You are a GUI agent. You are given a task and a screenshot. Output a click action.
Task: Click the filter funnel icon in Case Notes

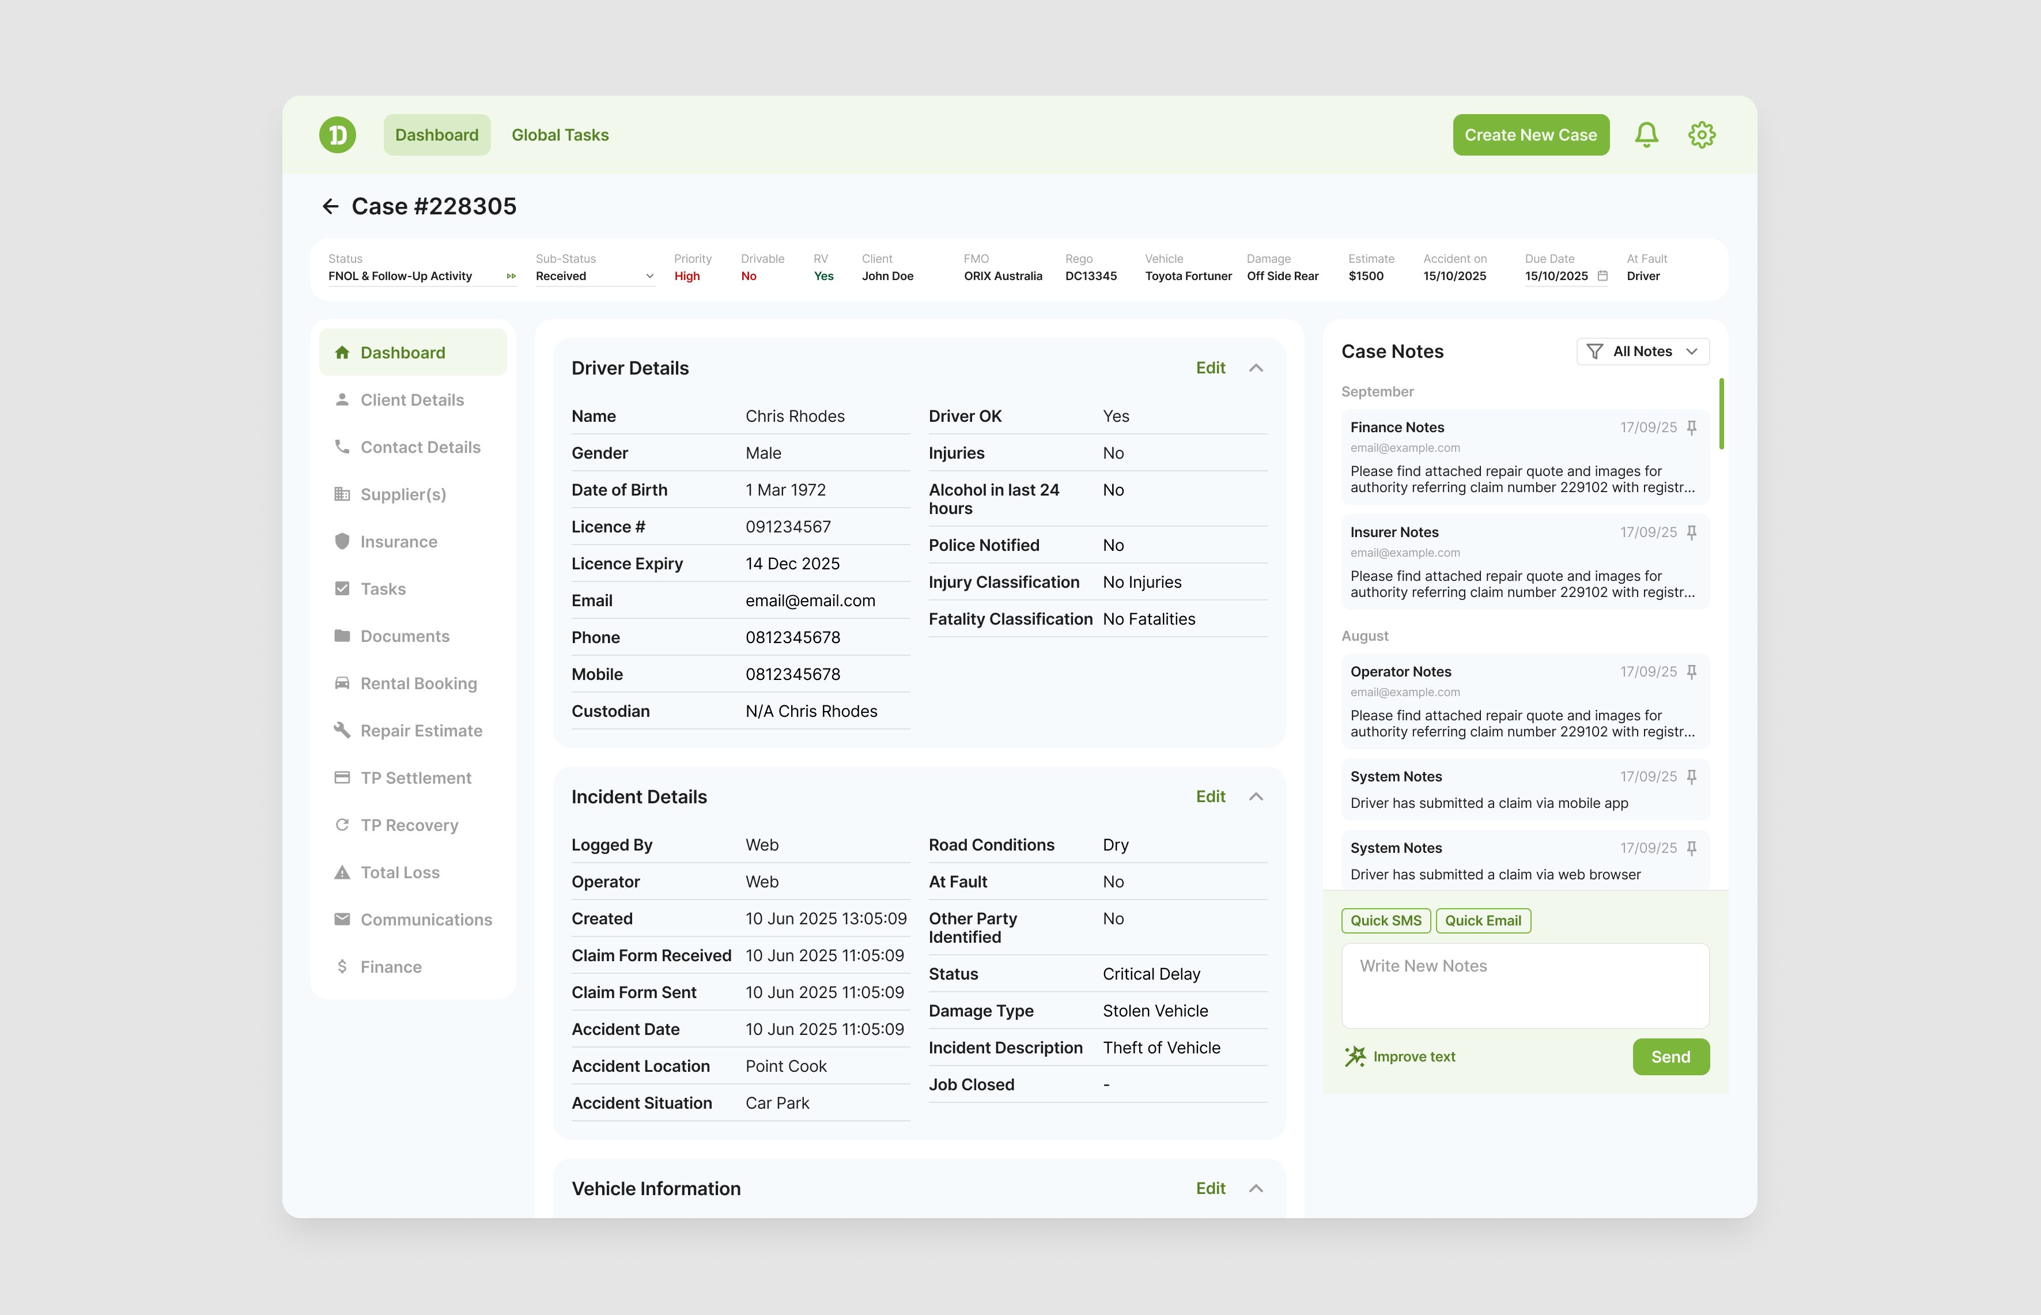(1594, 352)
